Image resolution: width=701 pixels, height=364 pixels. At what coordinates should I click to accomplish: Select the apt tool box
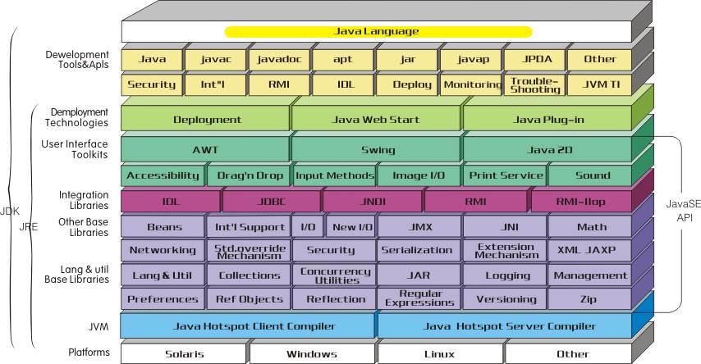click(x=342, y=59)
